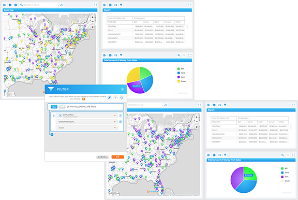Click magnifier zoom-in icon in upper pie chart toolbar
The width and height of the screenshot is (298, 200).
(x=179, y=55)
